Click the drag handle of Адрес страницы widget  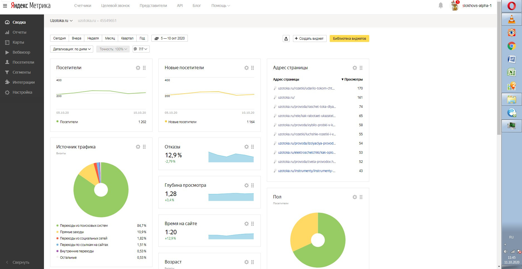[361, 68]
